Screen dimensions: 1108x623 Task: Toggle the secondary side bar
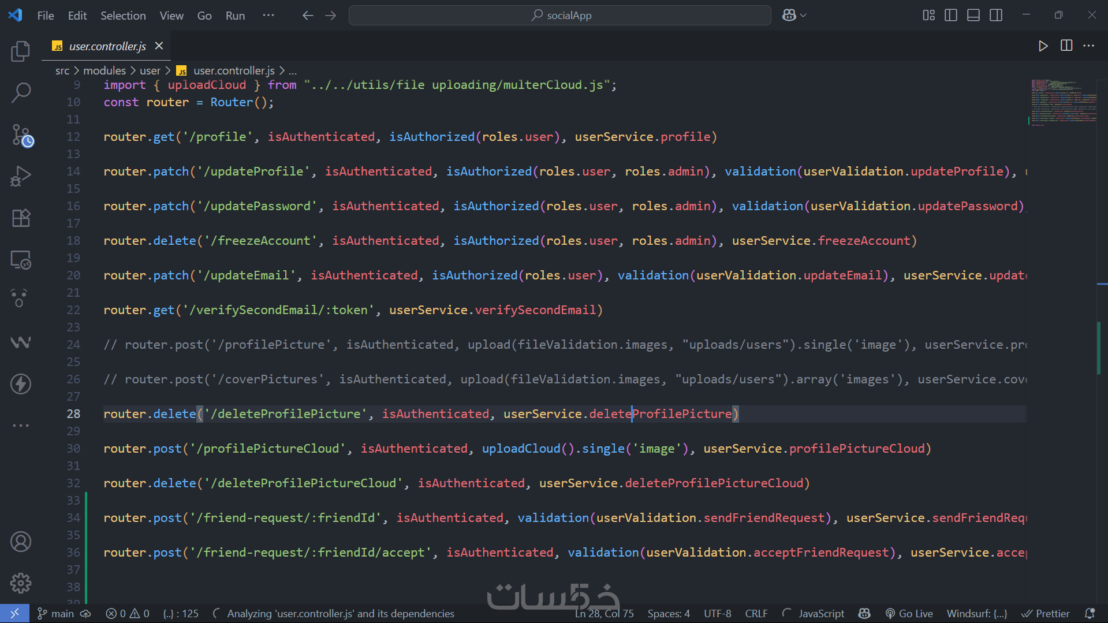(x=996, y=16)
